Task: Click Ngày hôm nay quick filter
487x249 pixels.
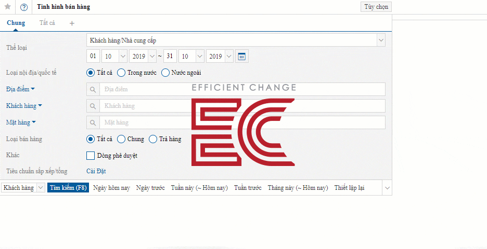Action: coord(111,188)
